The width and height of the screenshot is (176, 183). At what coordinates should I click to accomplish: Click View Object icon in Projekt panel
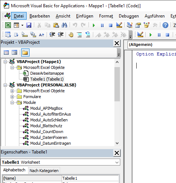tap(14, 52)
